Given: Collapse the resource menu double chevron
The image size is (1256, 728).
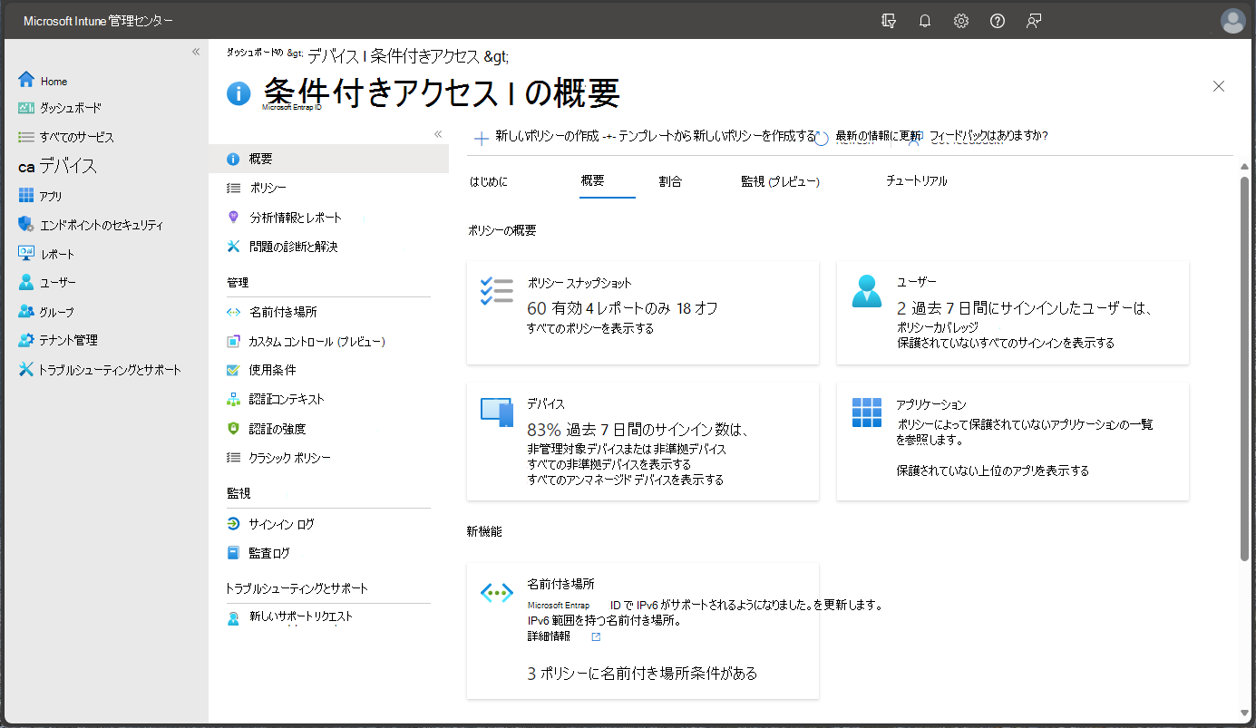Looking at the screenshot, I should click(x=438, y=134).
